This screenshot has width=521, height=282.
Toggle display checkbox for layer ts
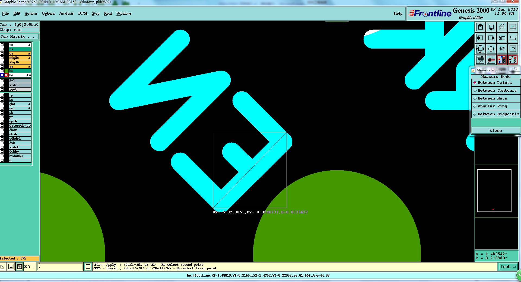click(x=2, y=49)
